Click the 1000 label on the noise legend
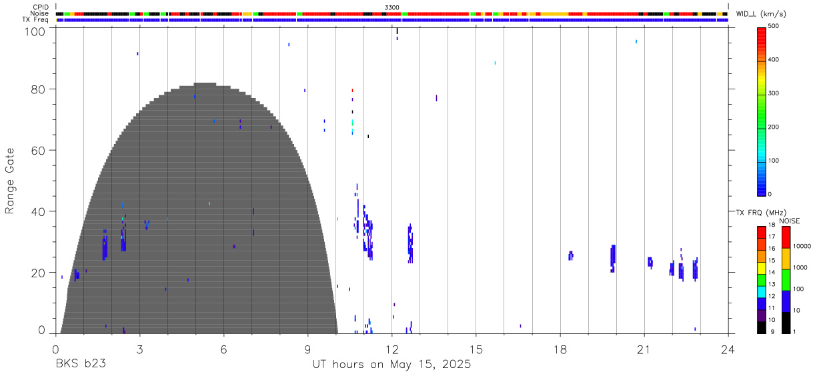This screenshot has height=378, width=819. (x=800, y=268)
